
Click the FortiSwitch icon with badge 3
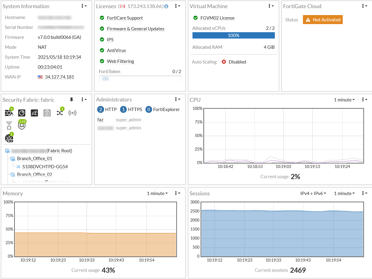60,113
